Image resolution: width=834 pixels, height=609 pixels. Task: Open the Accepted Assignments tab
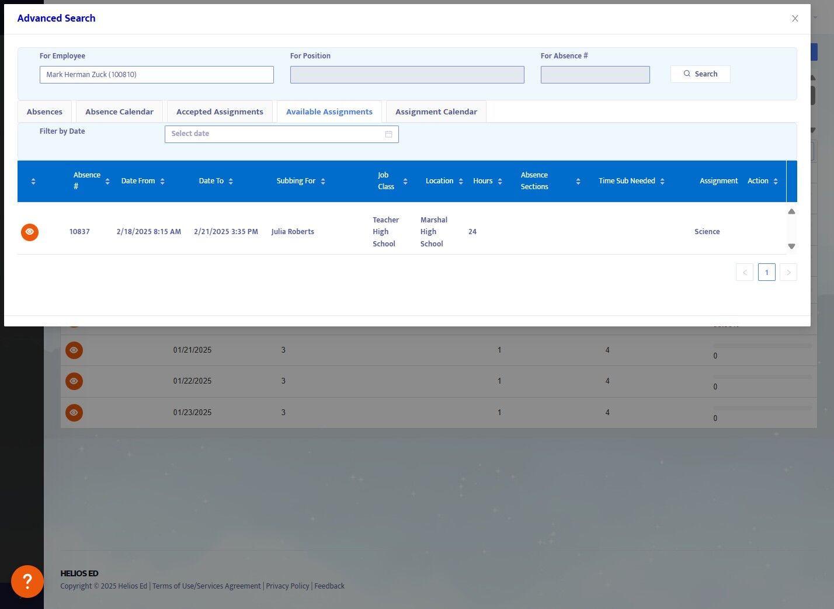coord(220,112)
